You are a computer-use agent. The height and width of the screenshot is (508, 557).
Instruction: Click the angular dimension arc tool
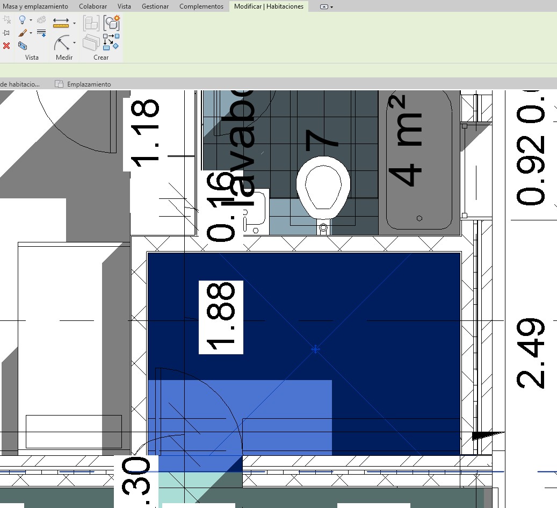click(62, 42)
